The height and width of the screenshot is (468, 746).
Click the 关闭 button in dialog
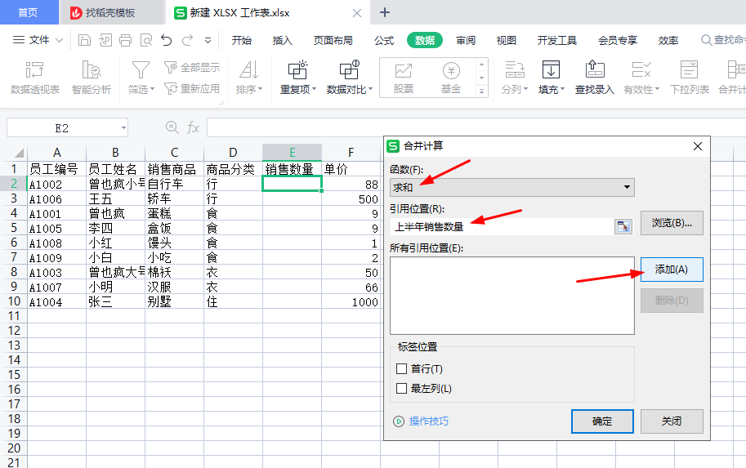point(672,421)
